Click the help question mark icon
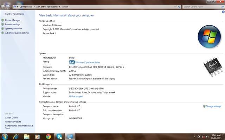 click(x=223, y=12)
